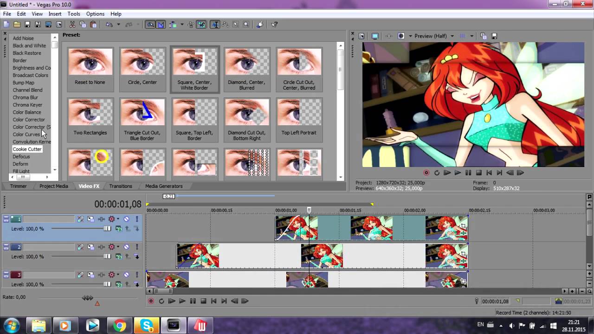Toggle Loop Playback in timeline transport

pos(161,301)
